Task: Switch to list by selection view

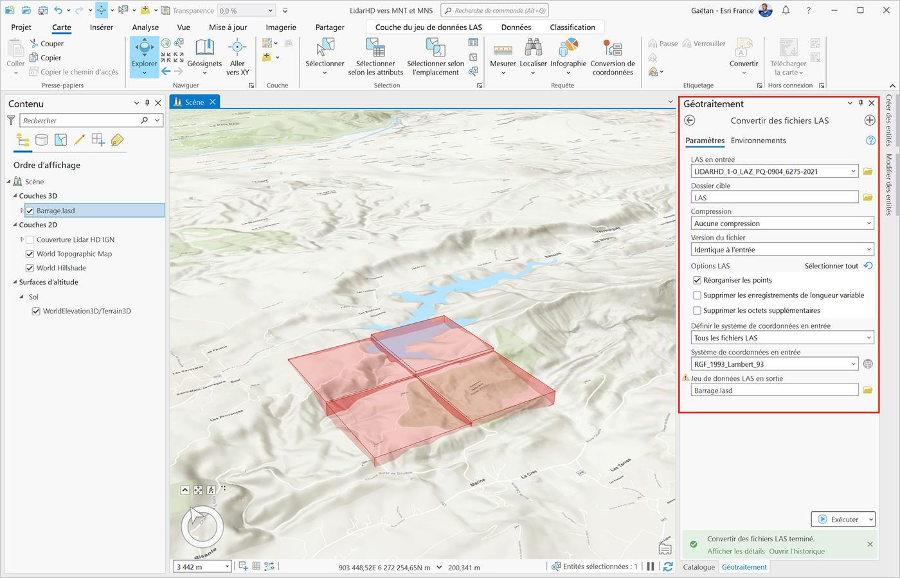Action: click(60, 140)
